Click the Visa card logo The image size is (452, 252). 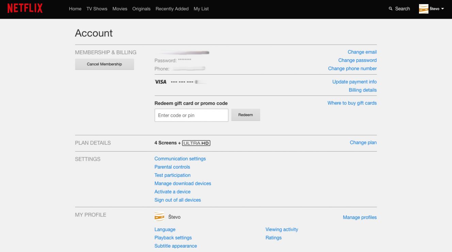click(x=161, y=82)
